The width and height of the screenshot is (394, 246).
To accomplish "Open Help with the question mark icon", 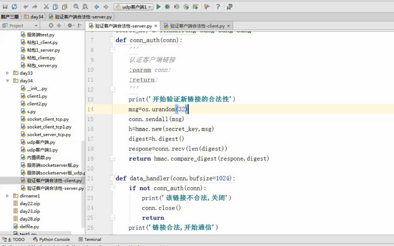I will [x=218, y=7].
